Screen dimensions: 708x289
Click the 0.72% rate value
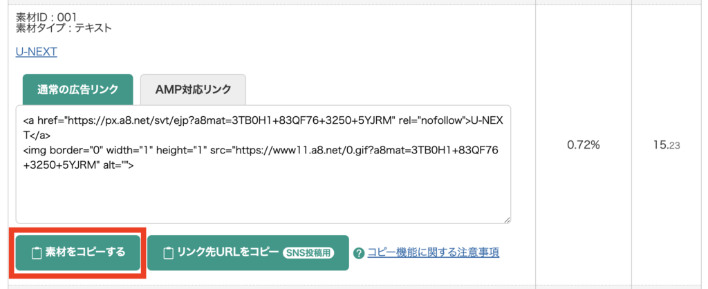point(583,145)
